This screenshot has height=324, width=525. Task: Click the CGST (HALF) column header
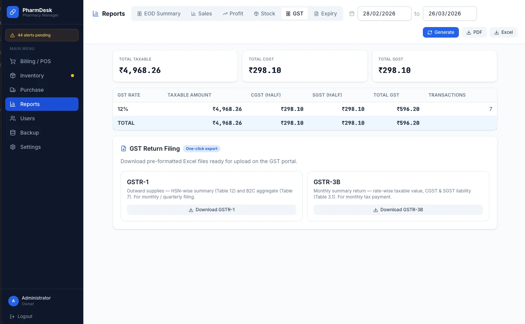(x=266, y=95)
